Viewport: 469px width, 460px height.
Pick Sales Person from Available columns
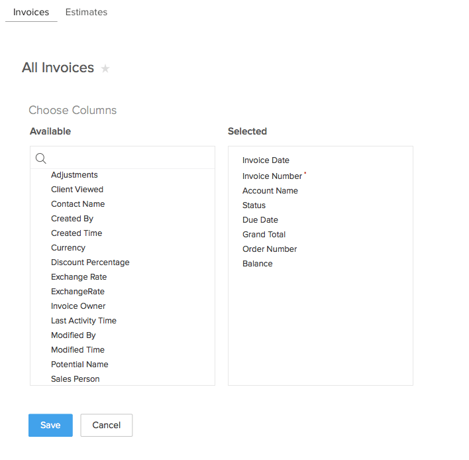[x=76, y=379]
